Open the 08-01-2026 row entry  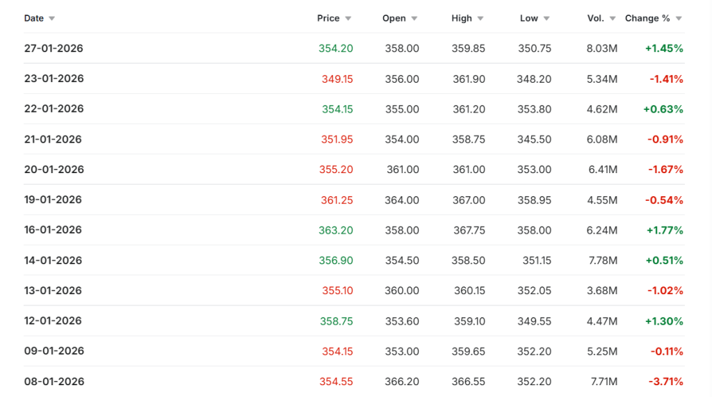pyautogui.click(x=54, y=382)
